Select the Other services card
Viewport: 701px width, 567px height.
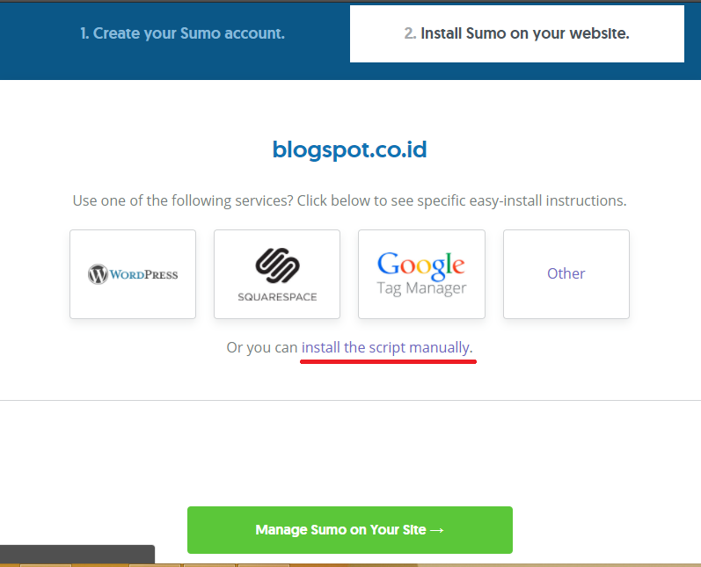click(x=566, y=274)
